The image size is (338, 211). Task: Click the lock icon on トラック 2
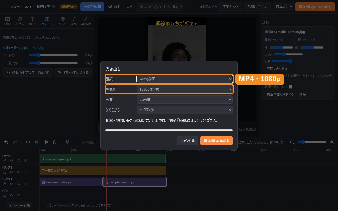click(5, 172)
